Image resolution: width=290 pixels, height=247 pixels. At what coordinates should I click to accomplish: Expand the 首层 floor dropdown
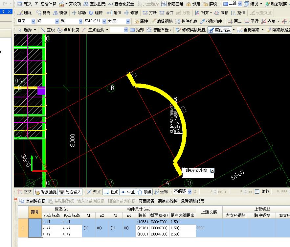coord(33,21)
